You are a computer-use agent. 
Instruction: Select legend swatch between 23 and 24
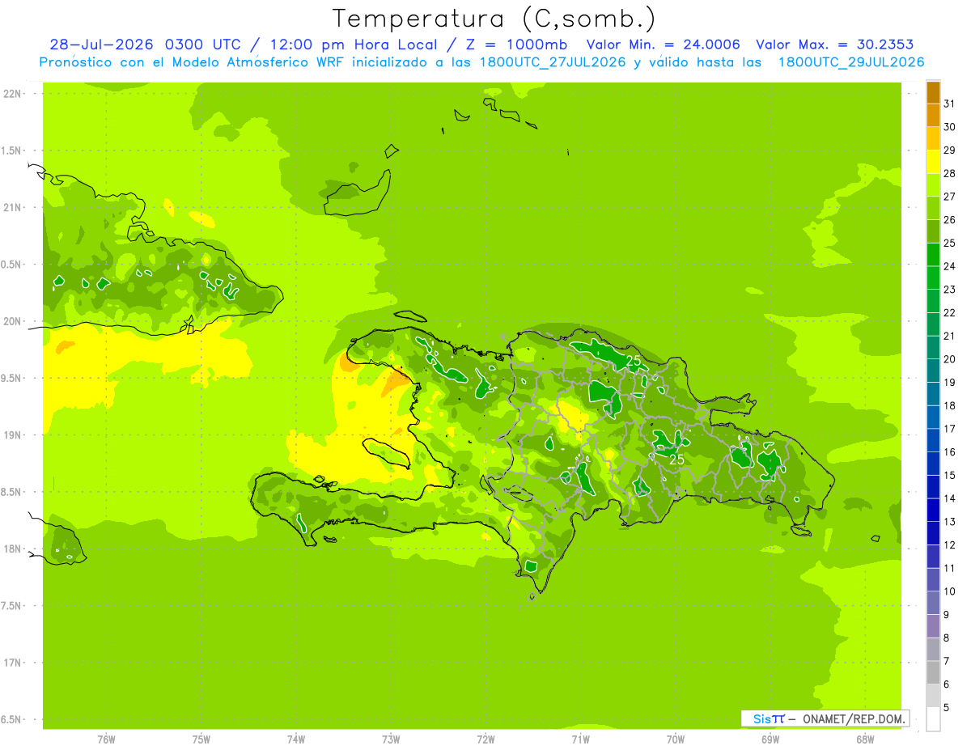point(933,278)
